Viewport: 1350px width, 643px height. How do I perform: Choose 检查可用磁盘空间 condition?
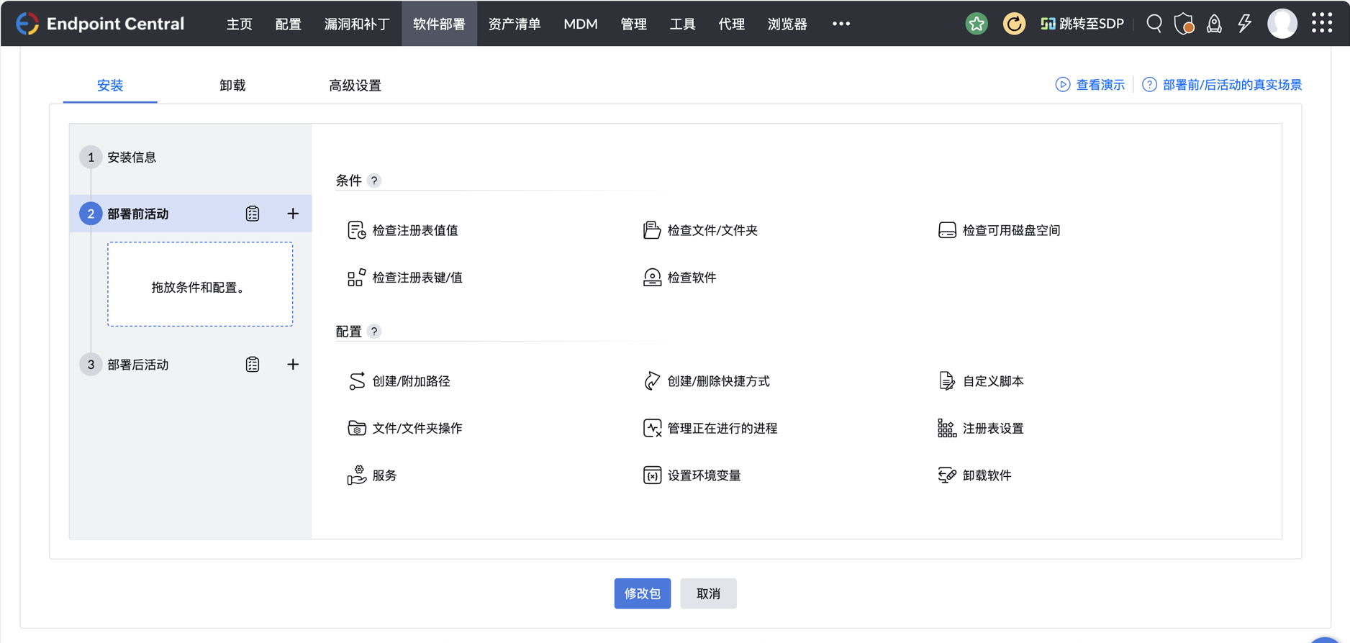(1010, 230)
